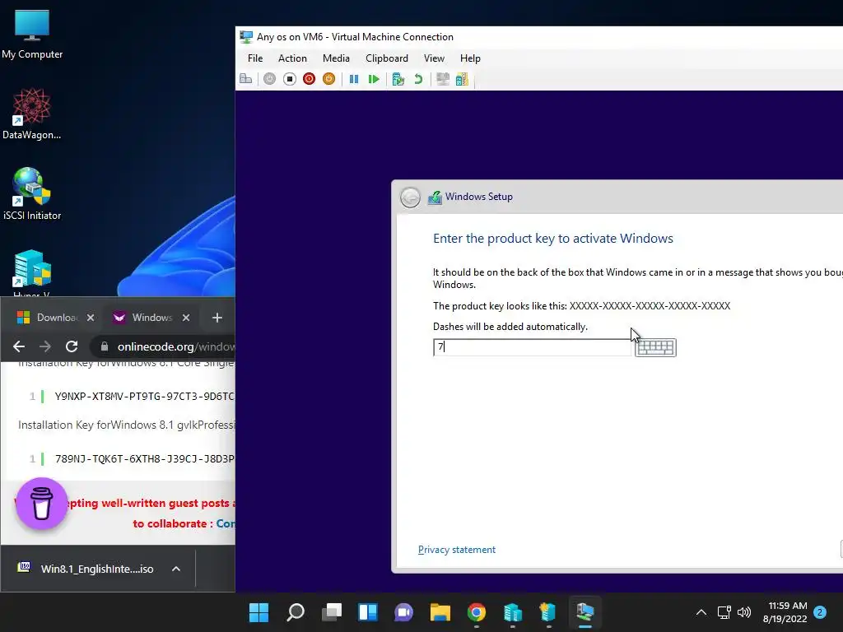Open the Action menu
The width and height of the screenshot is (843, 632).
click(292, 58)
